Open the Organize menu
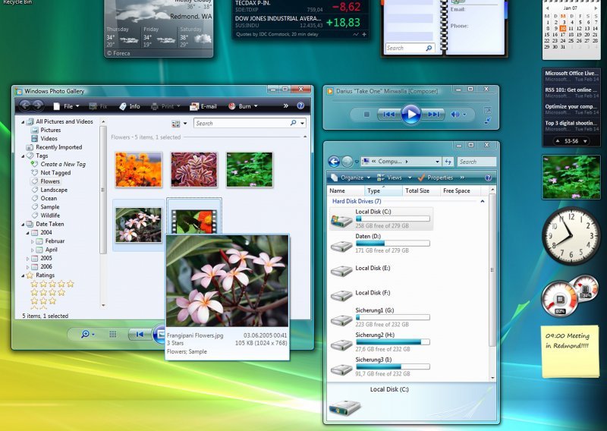The height and width of the screenshot is (431, 607). [351, 178]
